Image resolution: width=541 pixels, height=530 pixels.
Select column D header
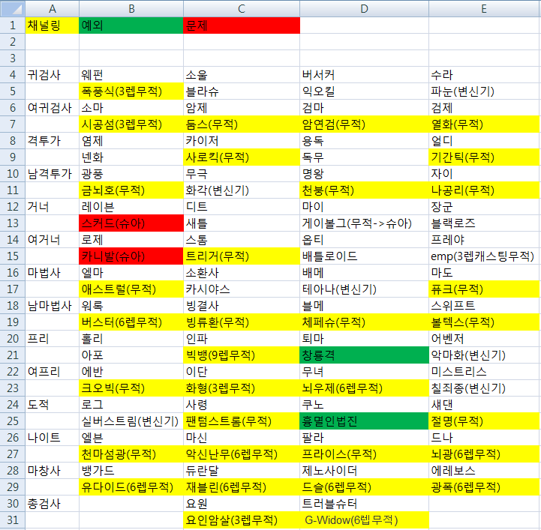(364, 8)
